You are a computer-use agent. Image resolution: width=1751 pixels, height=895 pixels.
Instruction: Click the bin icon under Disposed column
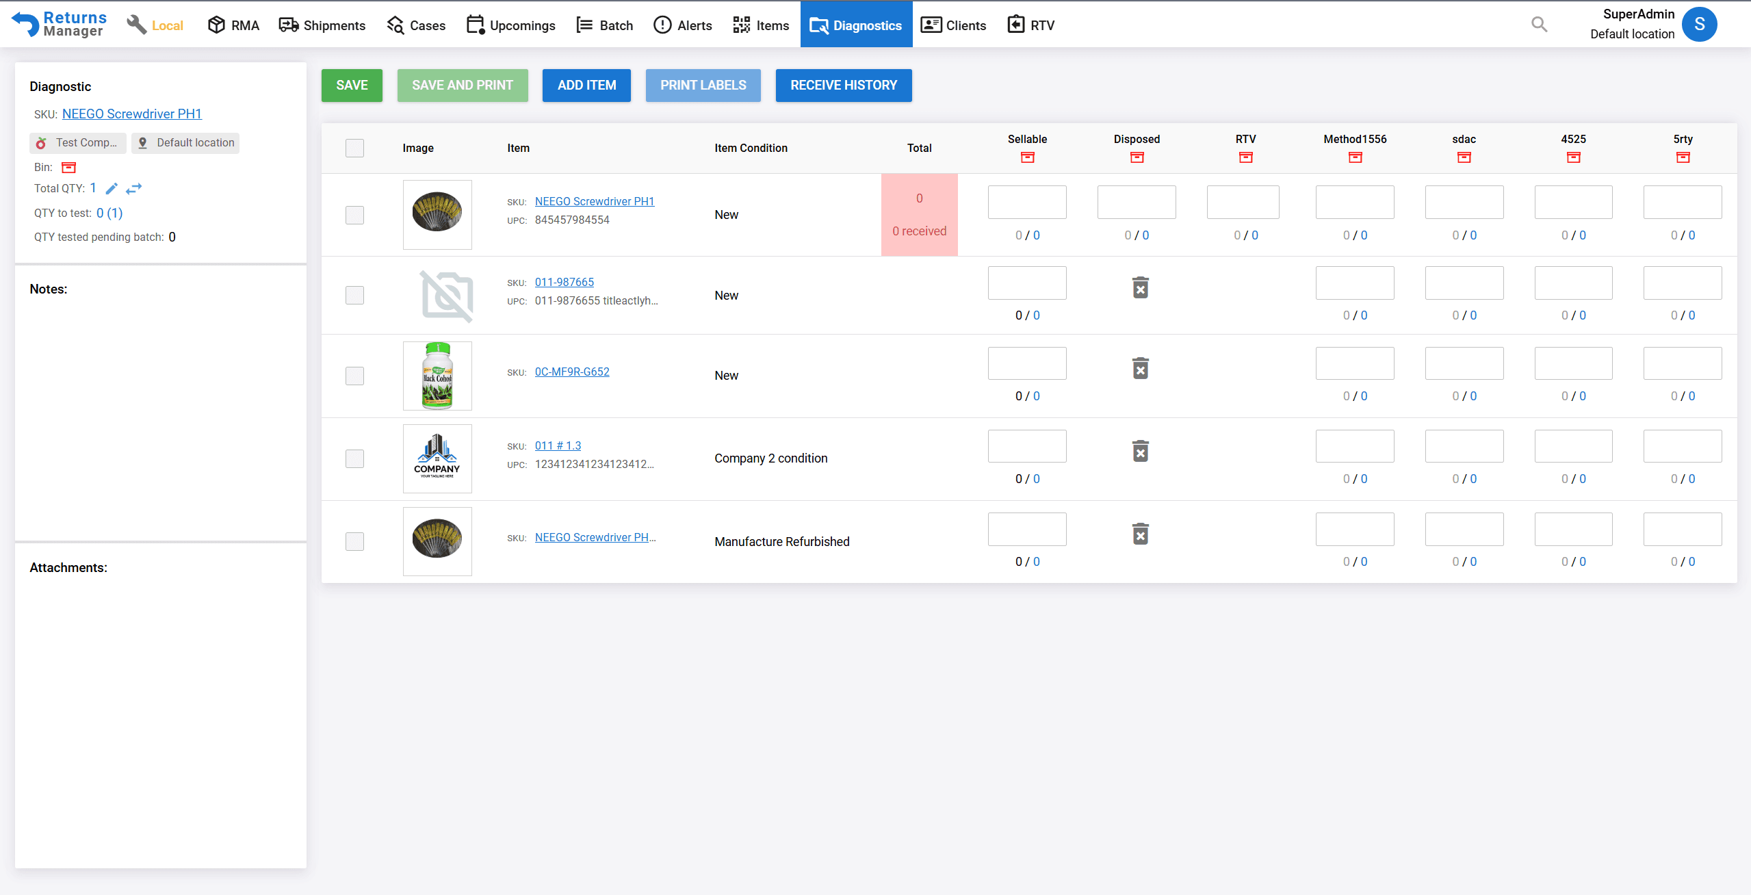[x=1137, y=157]
